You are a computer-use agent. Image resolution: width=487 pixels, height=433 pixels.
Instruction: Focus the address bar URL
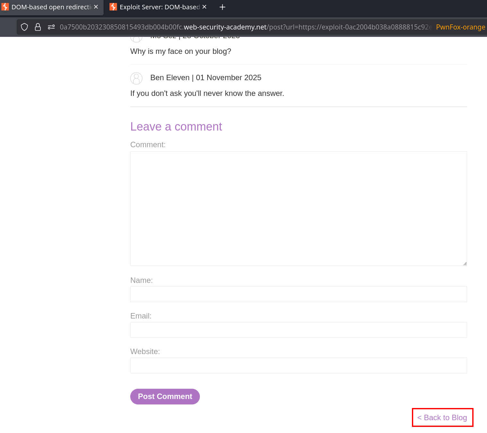[244, 27]
